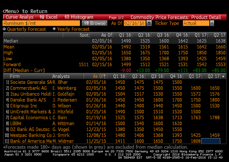229x162 pixels.
Task: Select the High summary row label
Action: click(8, 53)
